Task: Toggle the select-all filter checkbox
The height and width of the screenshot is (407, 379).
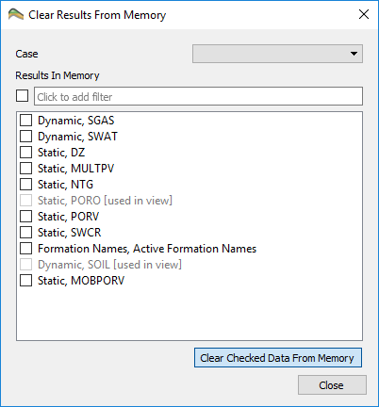Action: point(22,96)
